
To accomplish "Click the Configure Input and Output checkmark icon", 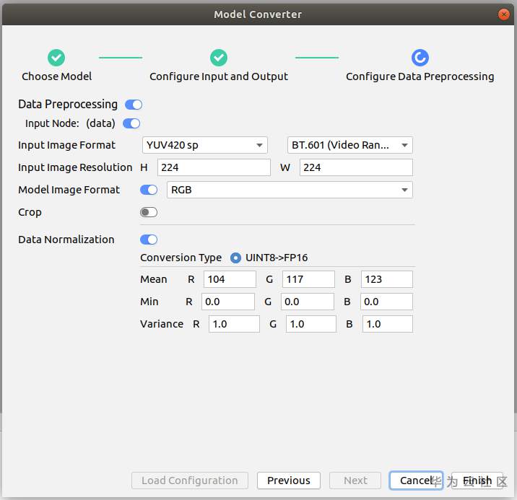I will pos(219,58).
